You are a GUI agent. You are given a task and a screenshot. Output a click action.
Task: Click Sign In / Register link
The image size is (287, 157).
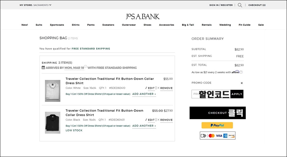click(221, 5)
